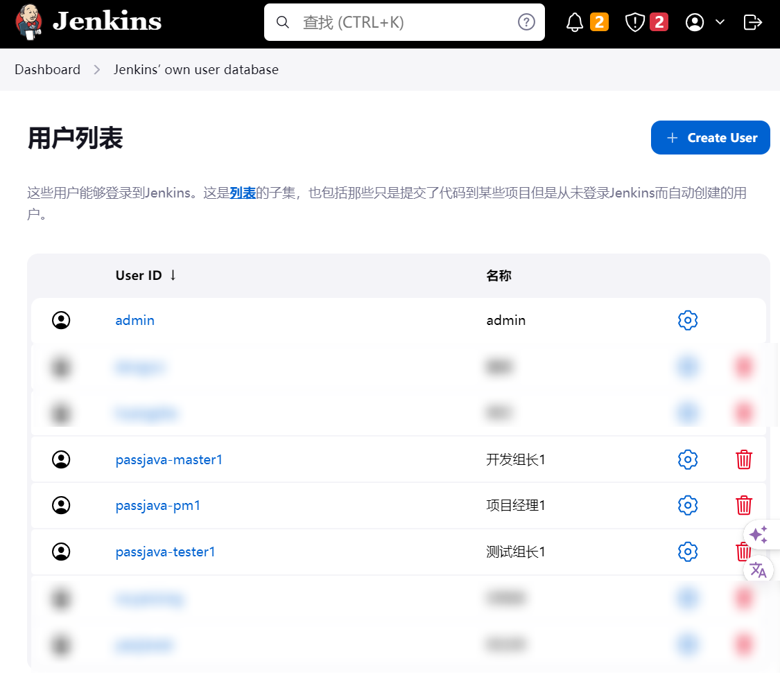This screenshot has width=780, height=679.
Task: Expand the user account dropdown menu
Action: pos(704,23)
